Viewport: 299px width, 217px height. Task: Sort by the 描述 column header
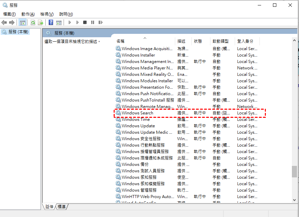point(183,41)
